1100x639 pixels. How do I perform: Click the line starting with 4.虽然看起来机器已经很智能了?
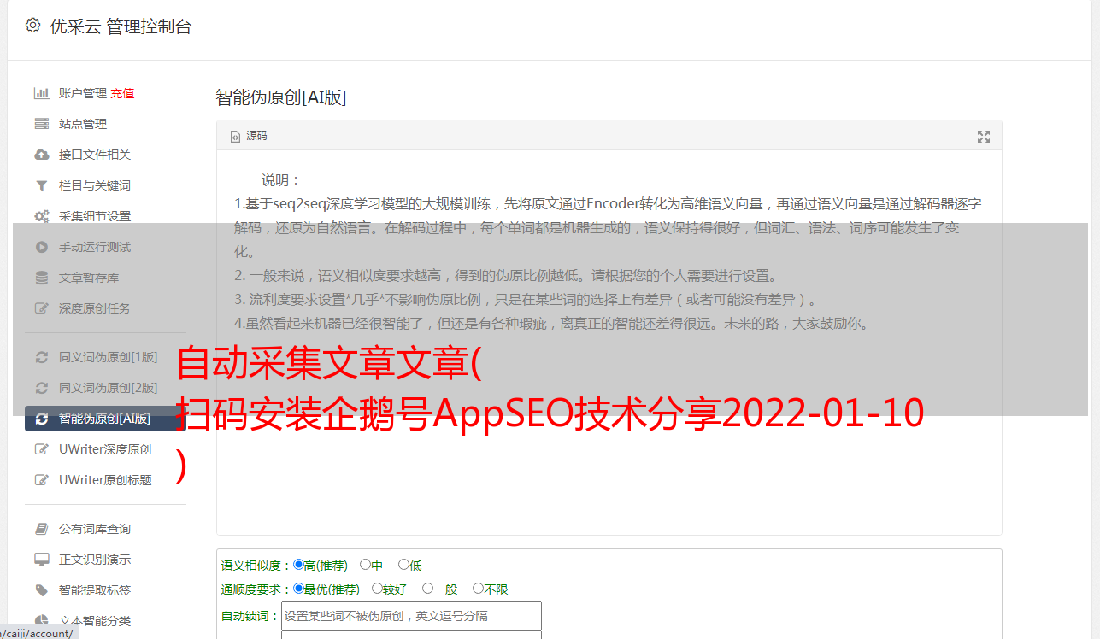[551, 324]
